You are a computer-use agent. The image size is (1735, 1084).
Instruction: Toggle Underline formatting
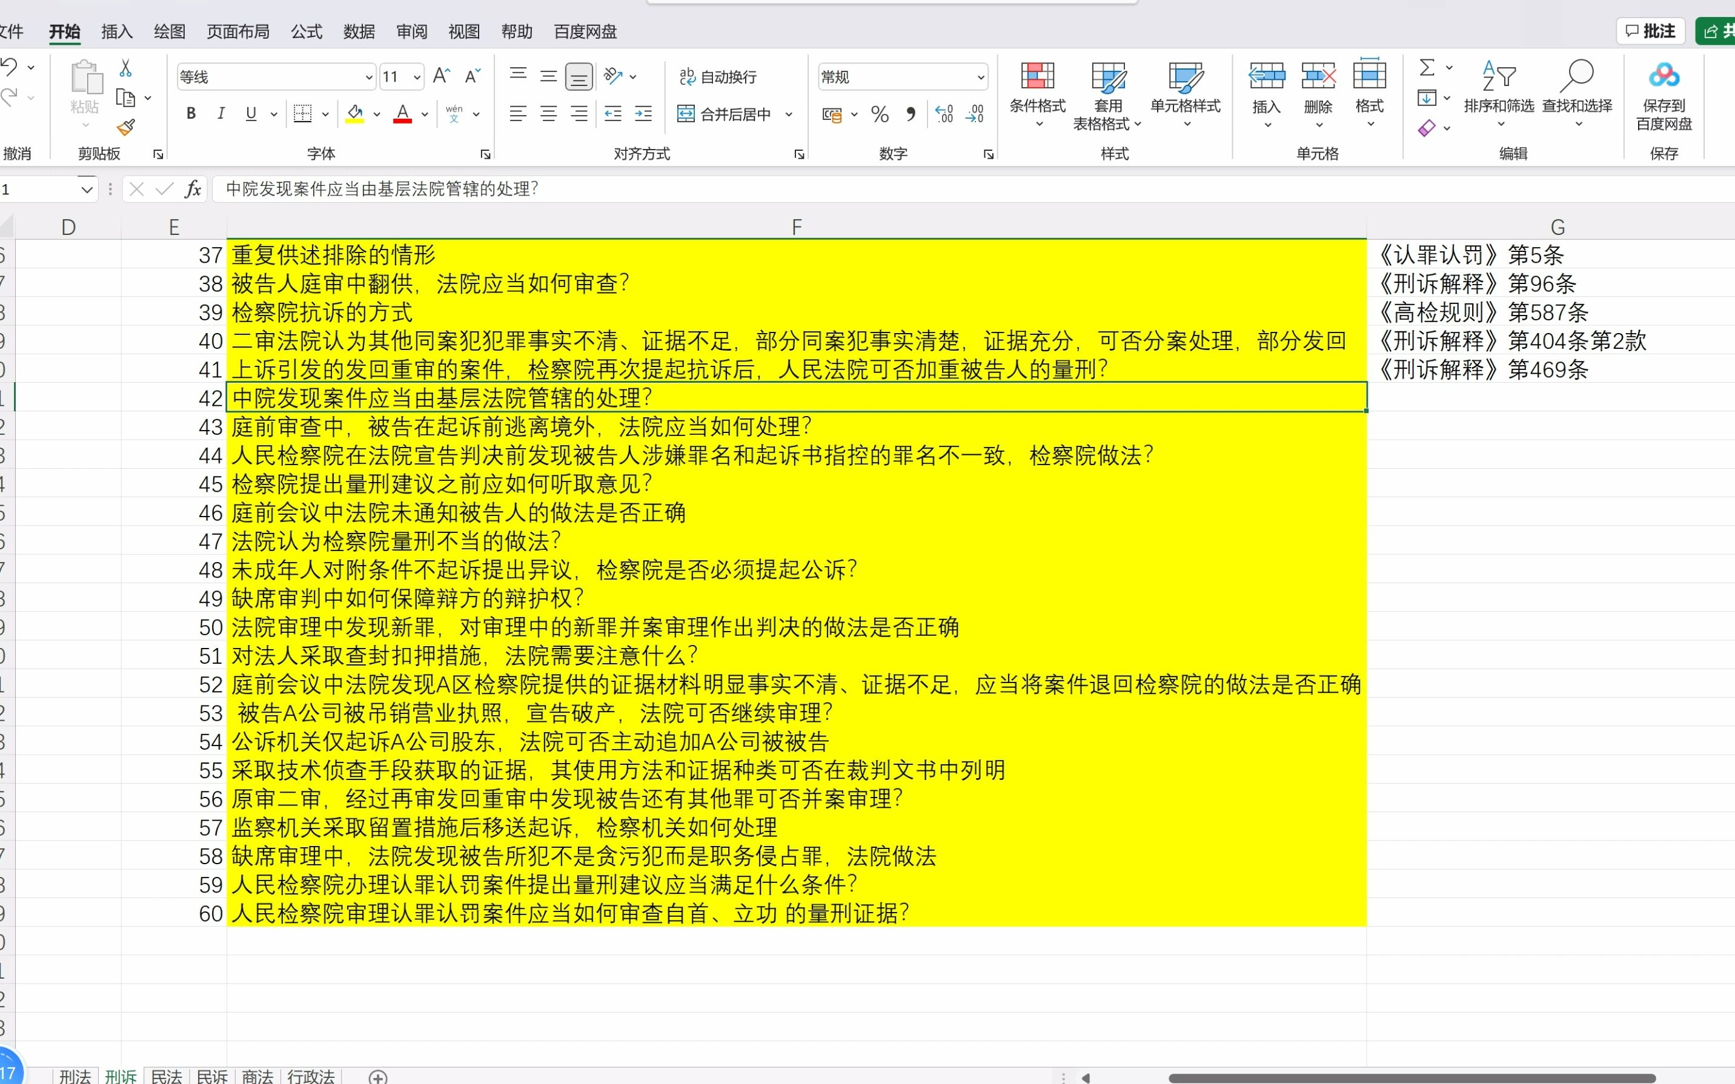click(x=251, y=113)
